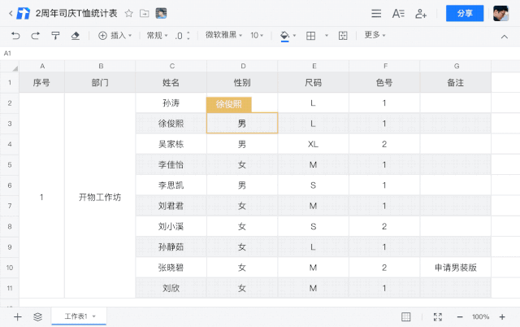Open the font size 10 dropdown
The width and height of the screenshot is (520, 327).
[257, 35]
